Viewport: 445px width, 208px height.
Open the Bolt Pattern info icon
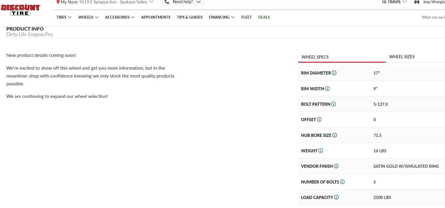point(334,104)
